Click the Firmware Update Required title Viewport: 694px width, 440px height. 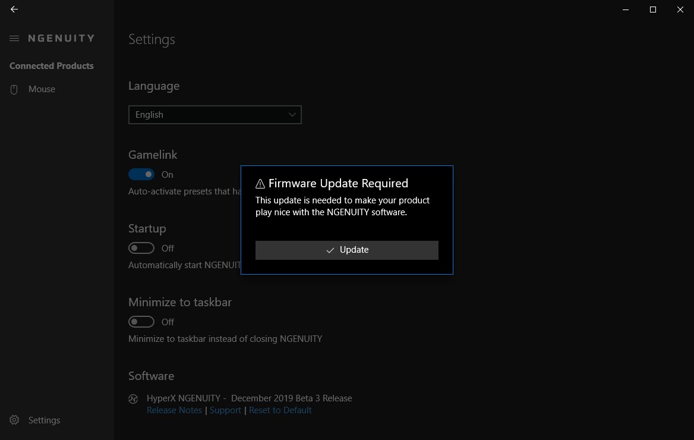point(338,184)
